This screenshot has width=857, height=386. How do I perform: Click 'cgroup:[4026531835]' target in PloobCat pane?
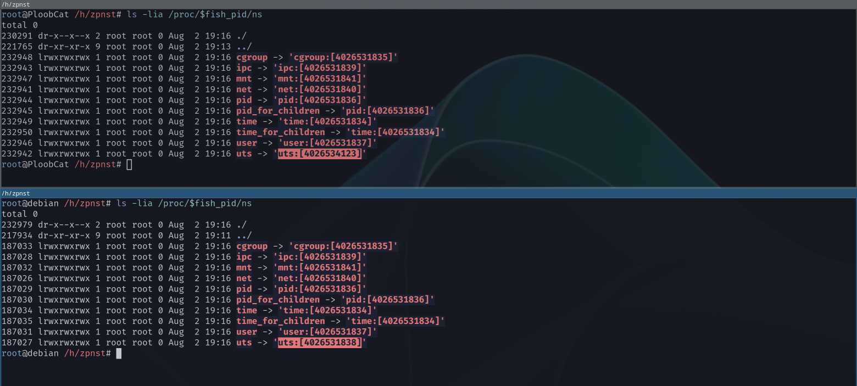pyautogui.click(x=343, y=57)
